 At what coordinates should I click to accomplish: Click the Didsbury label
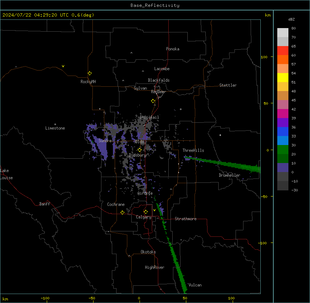pos(138,155)
